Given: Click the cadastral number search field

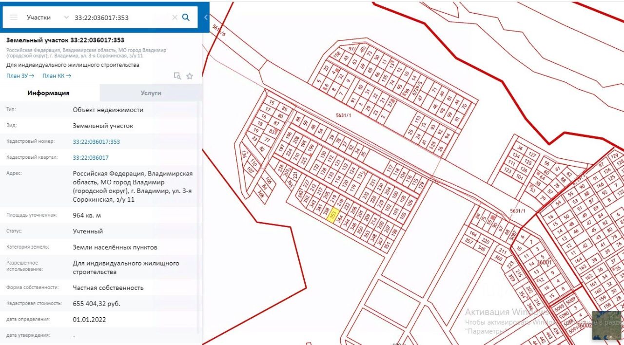Looking at the screenshot, I should tap(121, 17).
